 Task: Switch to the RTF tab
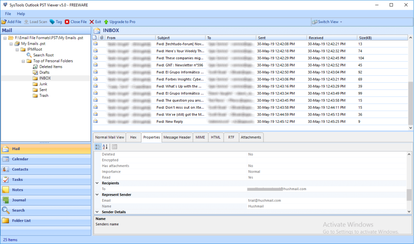[x=231, y=137]
